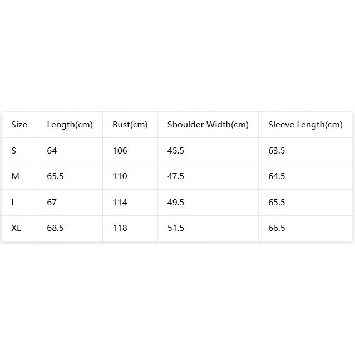Viewport: 355px width, 355px height.
Task: Click the length value 68.5
Action: pyautogui.click(x=55, y=228)
